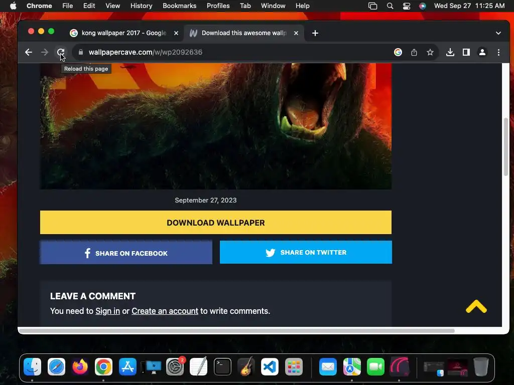Open Spotlight search in menu bar
The height and width of the screenshot is (385, 514).
tap(390, 6)
